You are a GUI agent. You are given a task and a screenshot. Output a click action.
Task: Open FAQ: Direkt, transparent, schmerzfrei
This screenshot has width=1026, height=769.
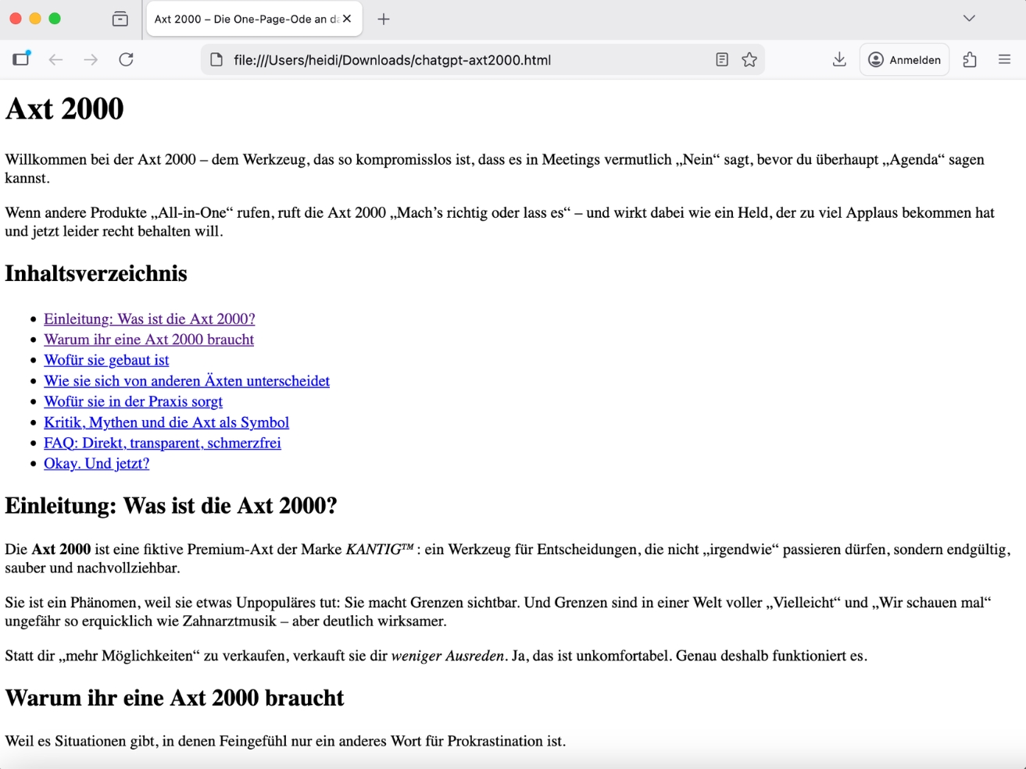click(x=163, y=443)
